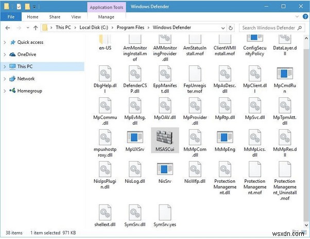This screenshot has height=239, width=310.
Task: Expand the Homegroup tree node
Action: [x=5, y=91]
